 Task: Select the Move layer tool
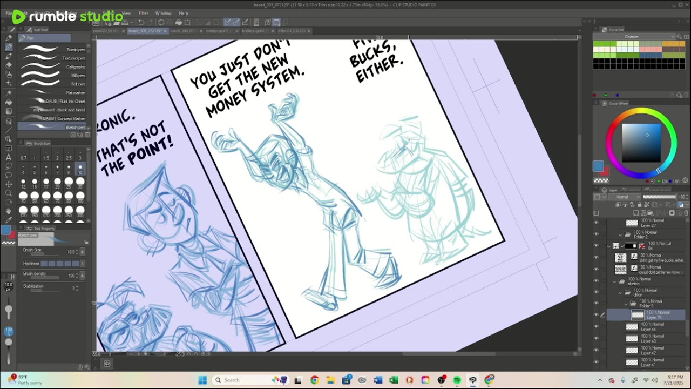[9, 184]
